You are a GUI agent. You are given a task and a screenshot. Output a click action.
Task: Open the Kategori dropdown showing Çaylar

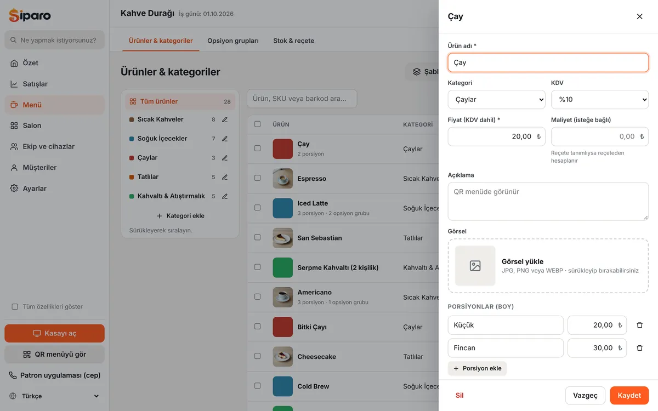click(x=497, y=100)
